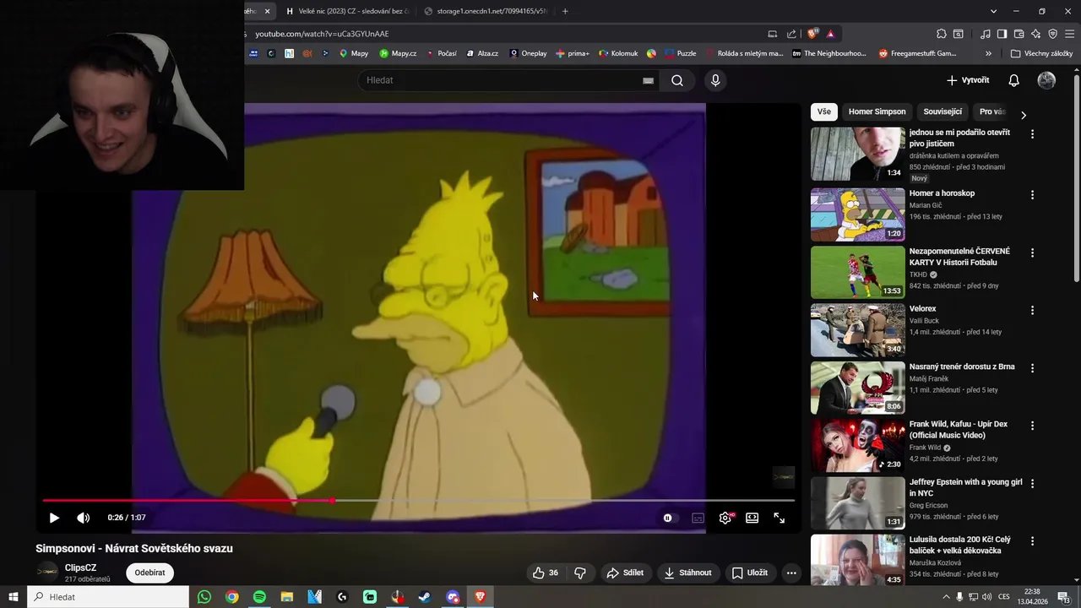Viewport: 1081px width, 608px height.
Task: Select the Homer Simpson filter chip
Action: (877, 111)
